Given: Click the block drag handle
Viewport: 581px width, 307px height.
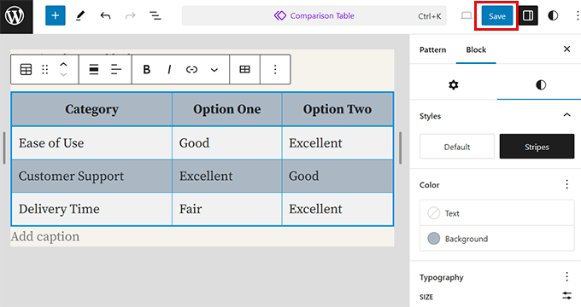Looking at the screenshot, I should point(44,69).
